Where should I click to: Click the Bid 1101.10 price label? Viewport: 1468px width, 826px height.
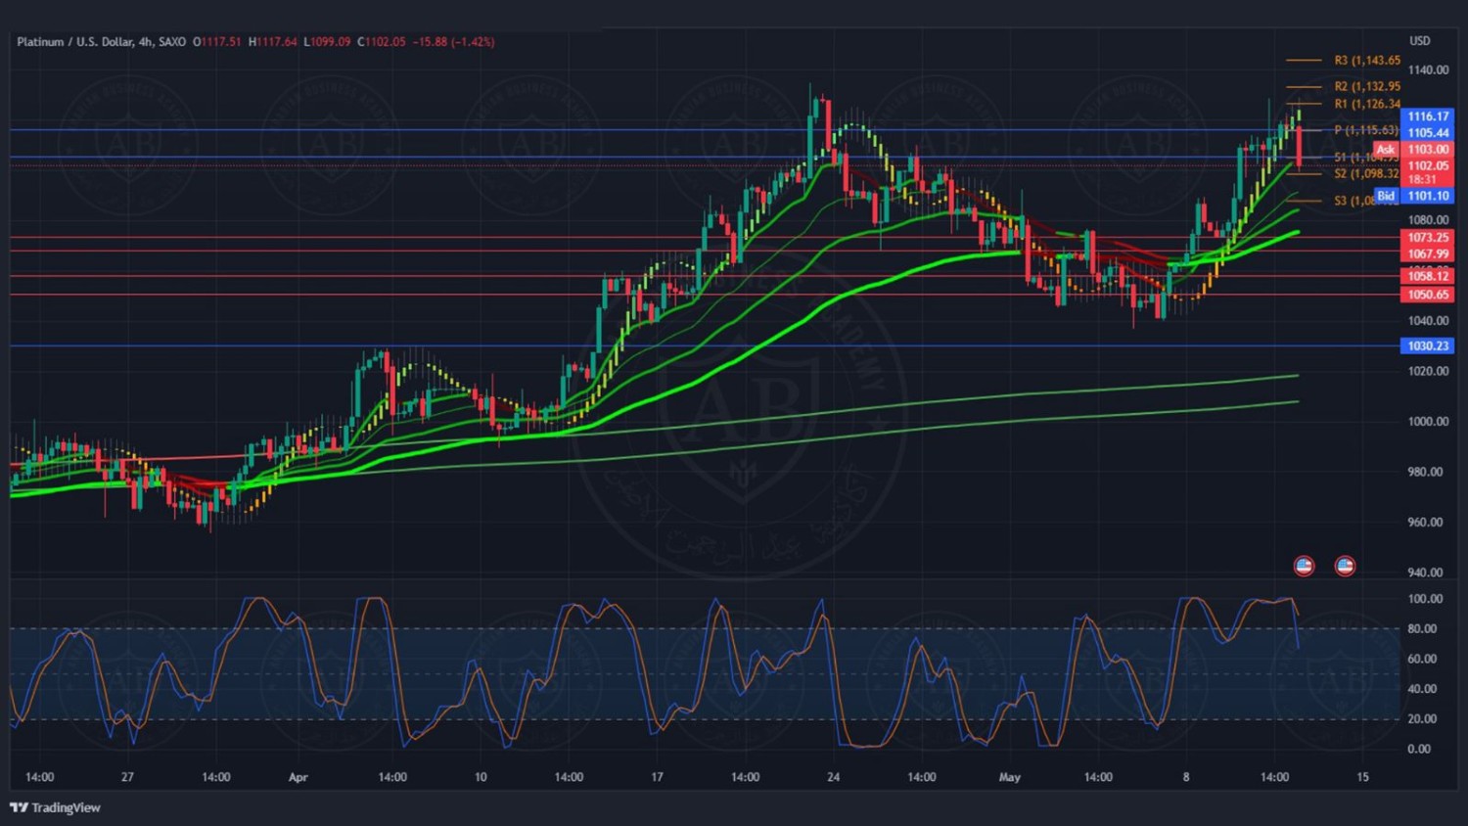(1414, 196)
